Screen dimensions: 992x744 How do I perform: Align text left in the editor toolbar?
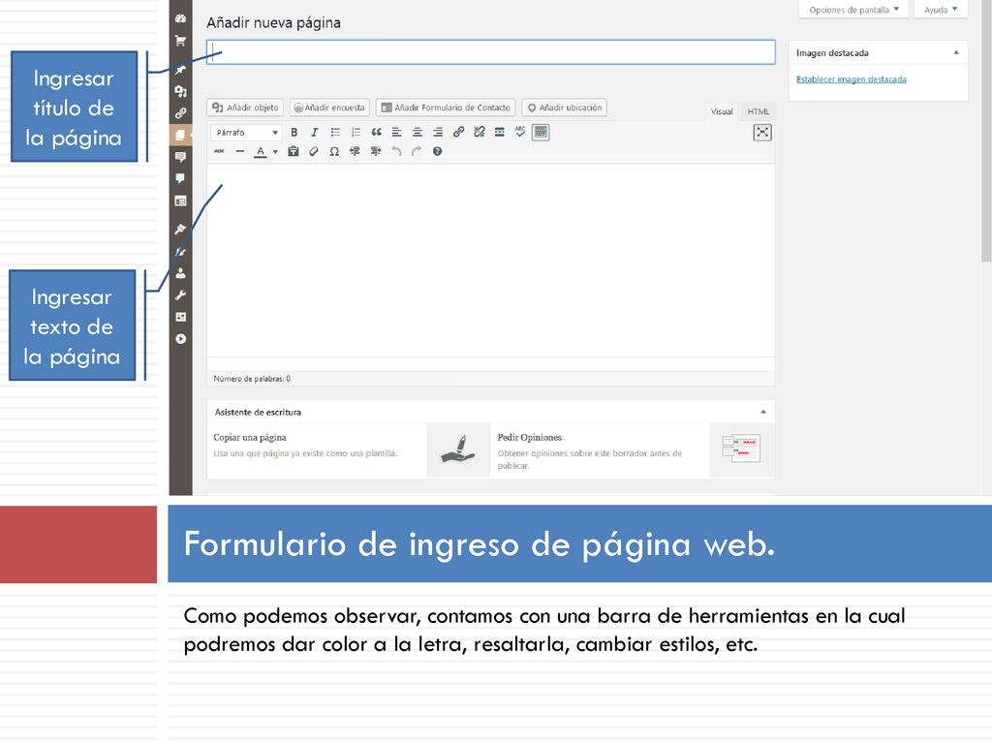point(396,132)
